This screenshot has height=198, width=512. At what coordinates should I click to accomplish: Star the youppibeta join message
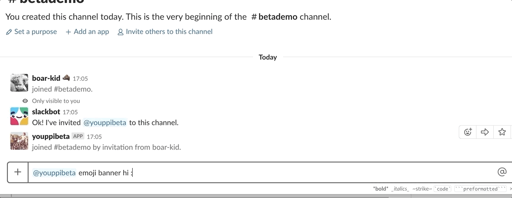point(502,132)
